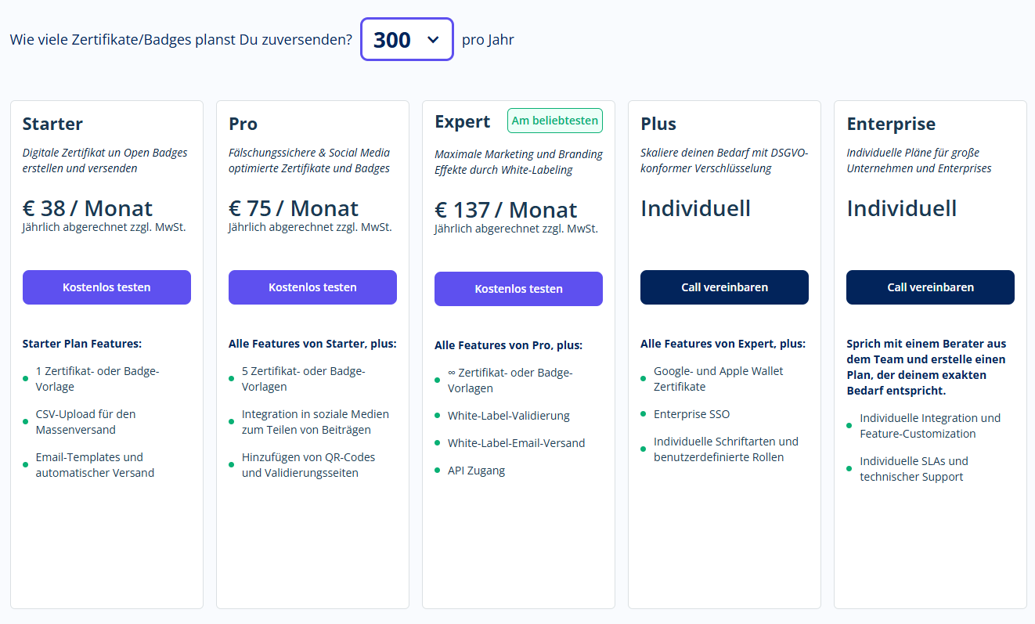The width and height of the screenshot is (1035, 624).
Task: Select the Pro plan heading
Action: point(243,124)
